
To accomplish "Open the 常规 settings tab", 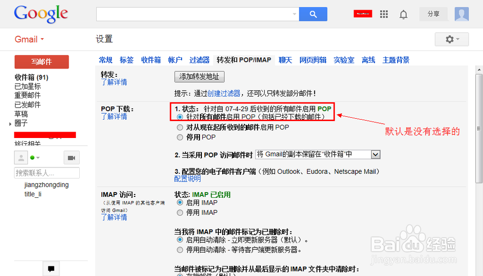I will 105,60.
